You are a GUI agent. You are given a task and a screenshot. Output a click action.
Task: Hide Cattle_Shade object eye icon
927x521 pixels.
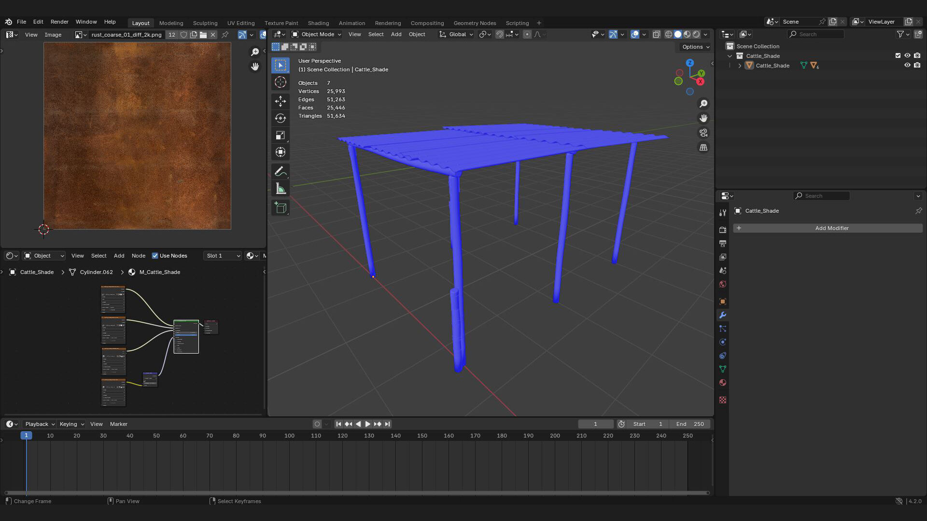[x=908, y=66]
